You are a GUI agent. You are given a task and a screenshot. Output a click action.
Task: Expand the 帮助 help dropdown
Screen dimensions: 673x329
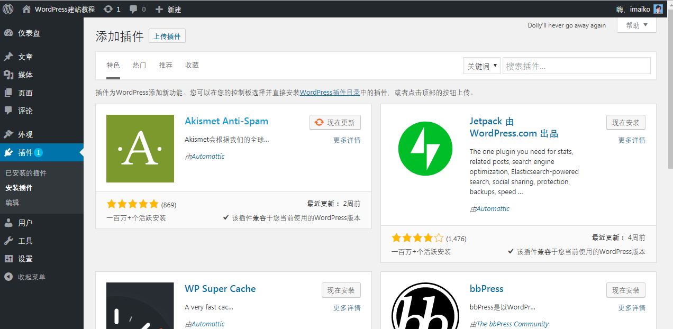636,25
